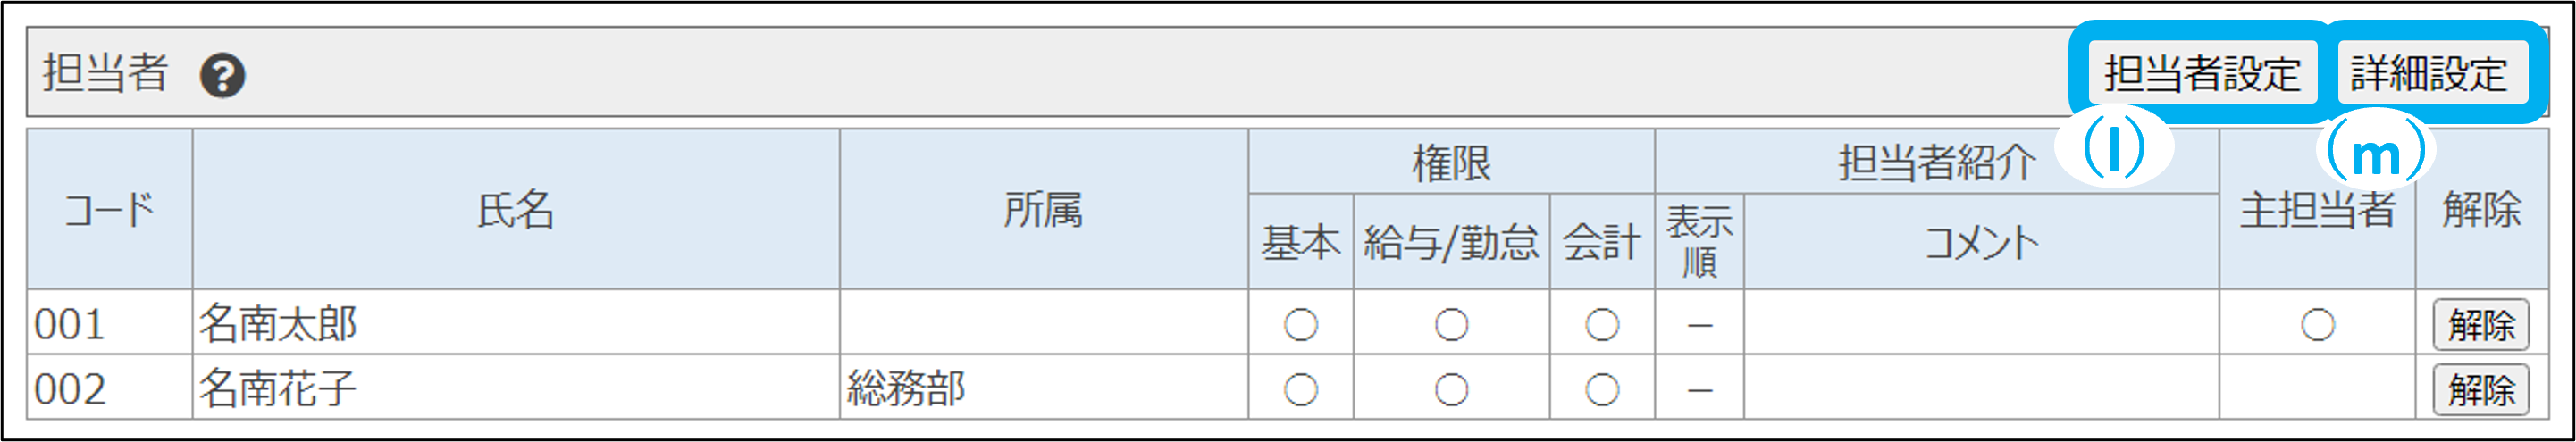Viewport: 2576px width, 442px height.
Task: Click the コメント column header
Action: (x=1980, y=243)
